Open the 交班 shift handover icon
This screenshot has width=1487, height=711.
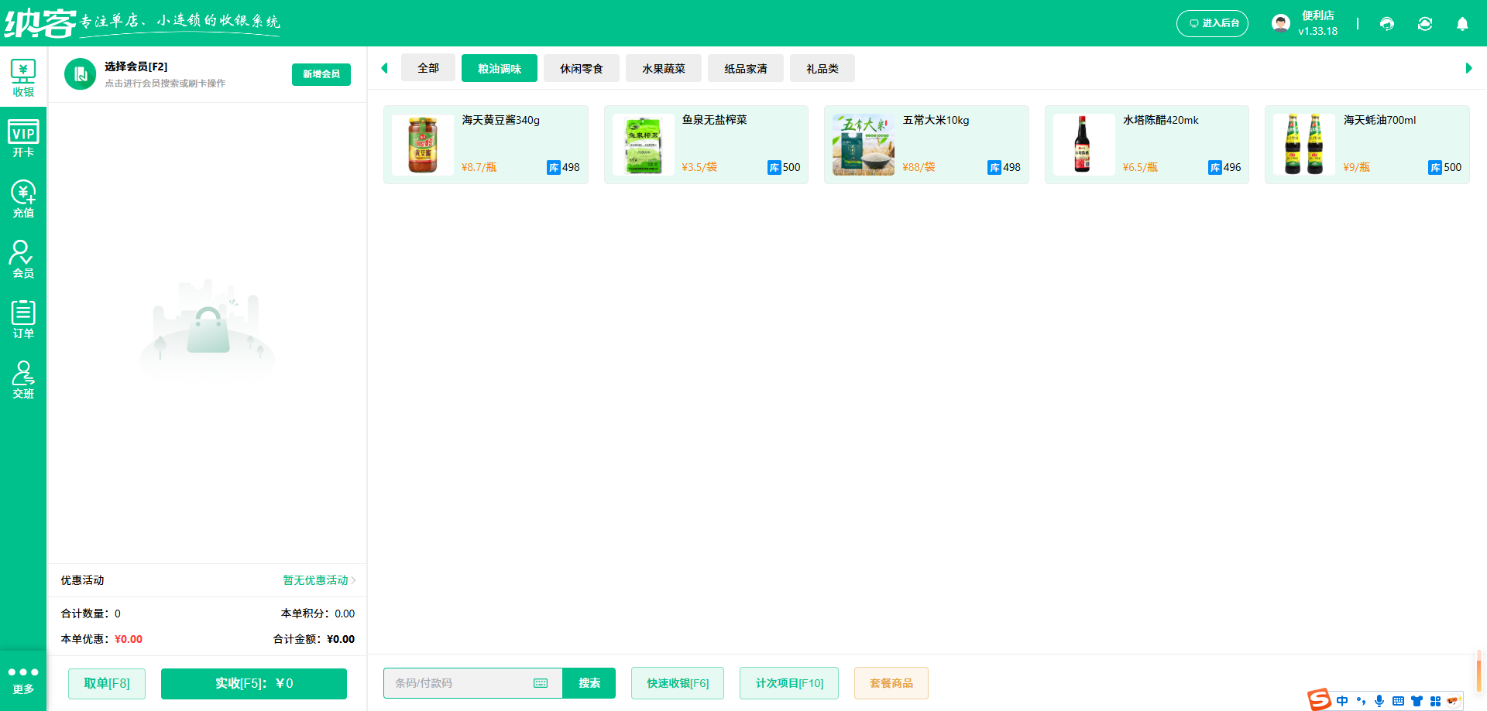pos(23,379)
